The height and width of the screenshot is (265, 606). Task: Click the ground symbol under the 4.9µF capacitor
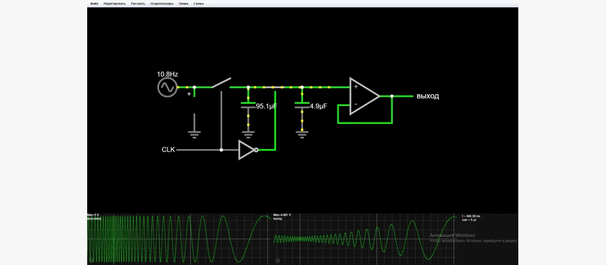pos(301,133)
